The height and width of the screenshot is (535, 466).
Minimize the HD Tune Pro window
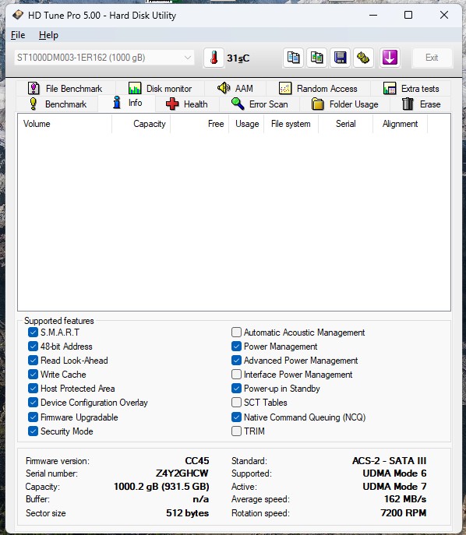coord(373,15)
